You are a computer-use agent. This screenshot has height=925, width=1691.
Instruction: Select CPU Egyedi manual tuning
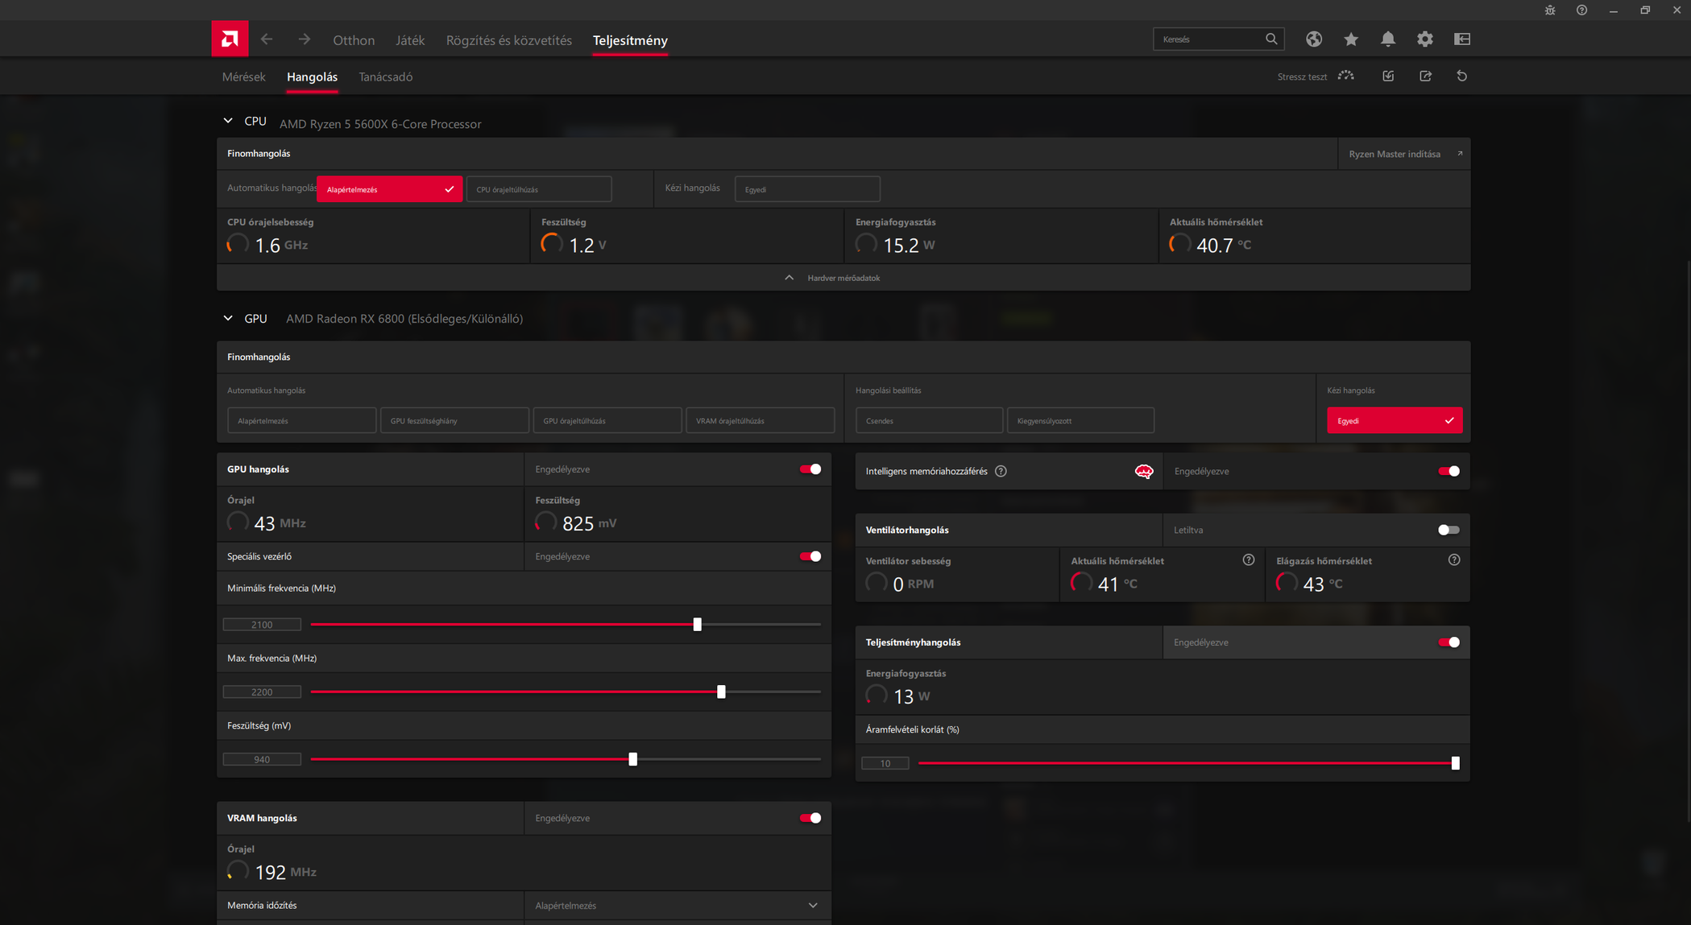[807, 189]
